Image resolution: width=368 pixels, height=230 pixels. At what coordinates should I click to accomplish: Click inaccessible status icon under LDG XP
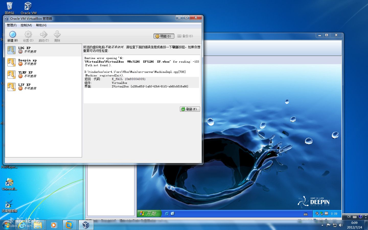[20, 52]
